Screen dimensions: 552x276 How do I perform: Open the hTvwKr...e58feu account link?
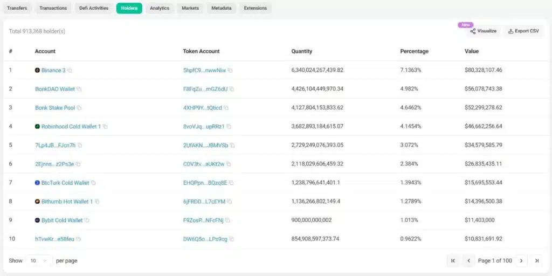point(54,239)
